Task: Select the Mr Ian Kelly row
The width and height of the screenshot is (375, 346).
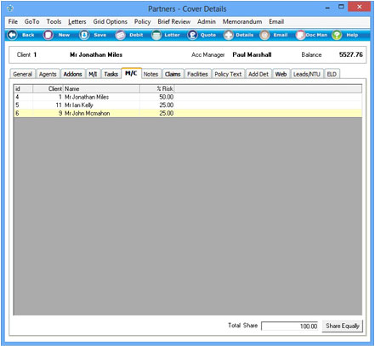Action: 188,105
